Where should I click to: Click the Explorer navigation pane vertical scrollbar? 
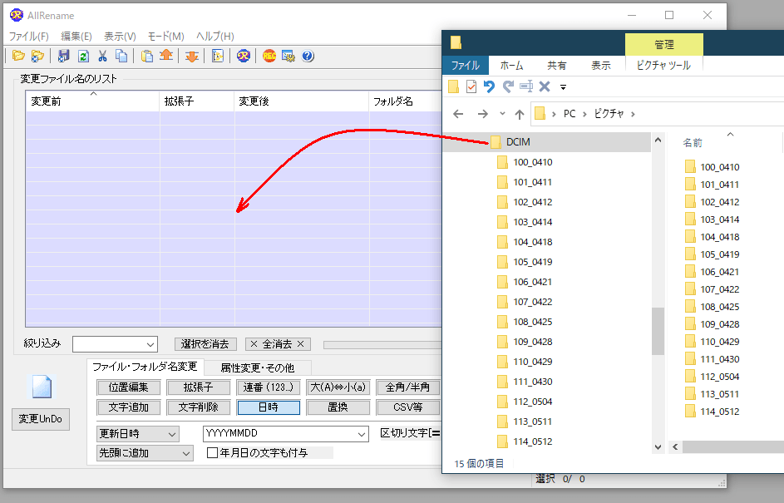click(x=658, y=330)
